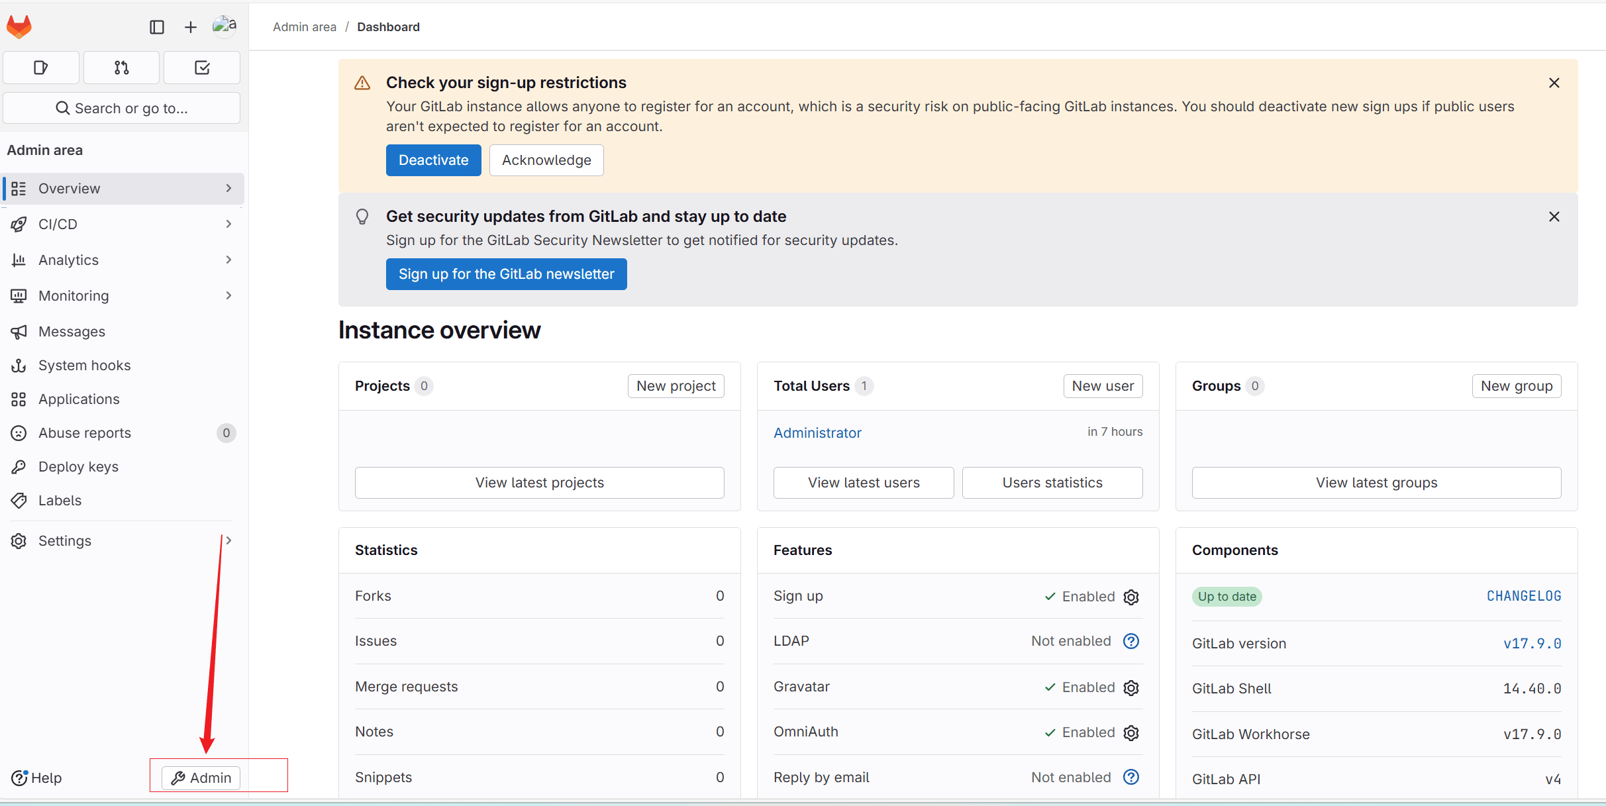
Task: Expand the CI/CD sidebar section
Action: (x=124, y=225)
